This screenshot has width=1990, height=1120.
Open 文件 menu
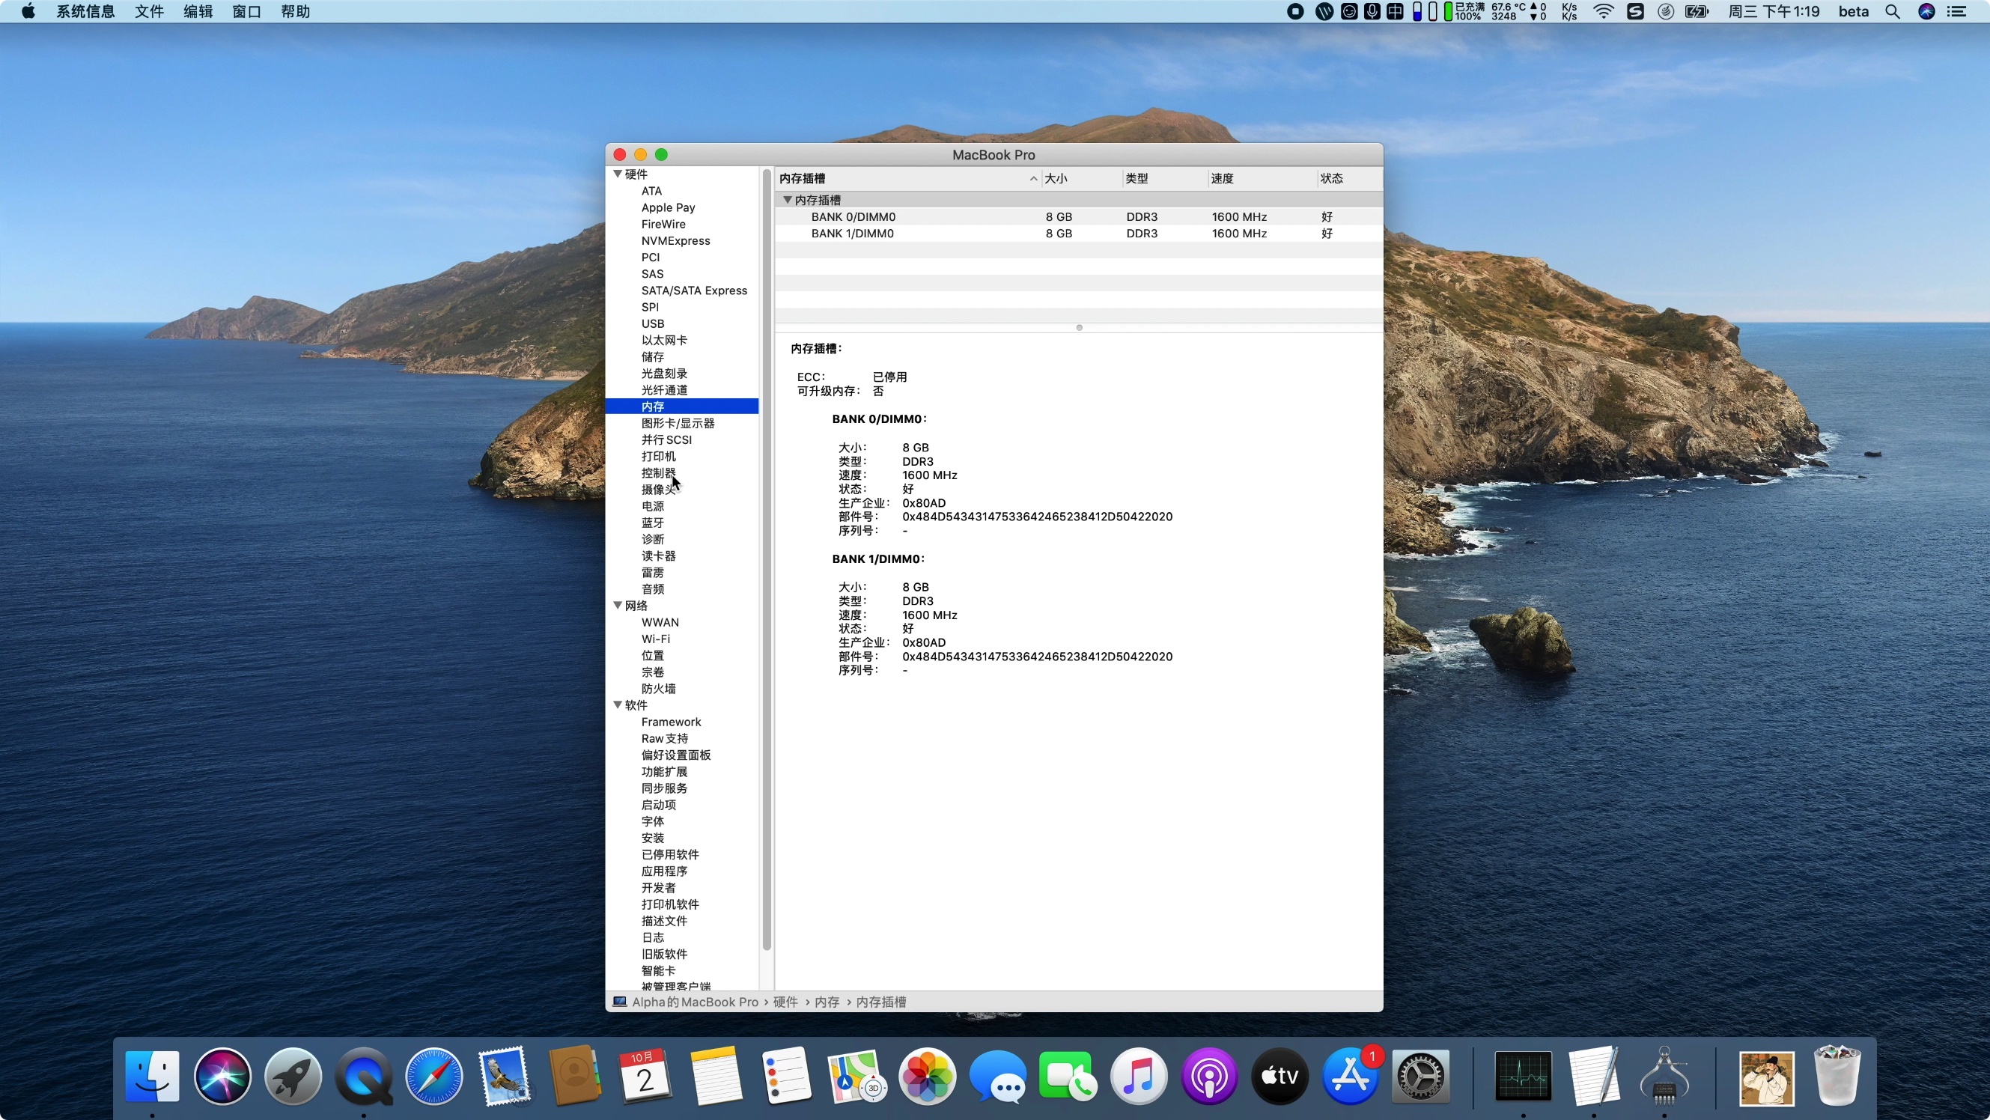pos(149,11)
